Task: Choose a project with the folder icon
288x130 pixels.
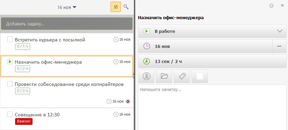Action: click(x=164, y=76)
